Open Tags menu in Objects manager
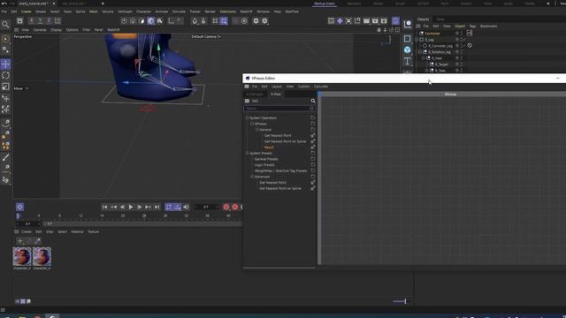This screenshot has width=566, height=318. (x=472, y=26)
